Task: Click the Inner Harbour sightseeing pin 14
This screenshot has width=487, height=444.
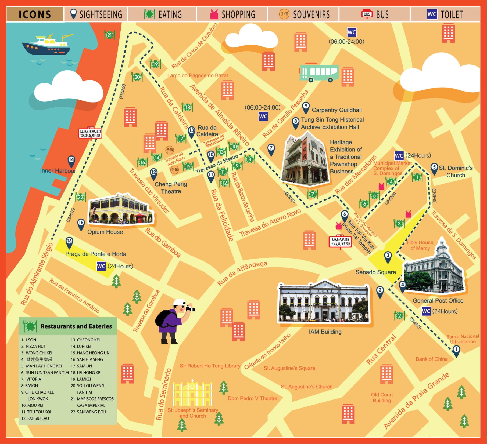Action: click(71, 160)
